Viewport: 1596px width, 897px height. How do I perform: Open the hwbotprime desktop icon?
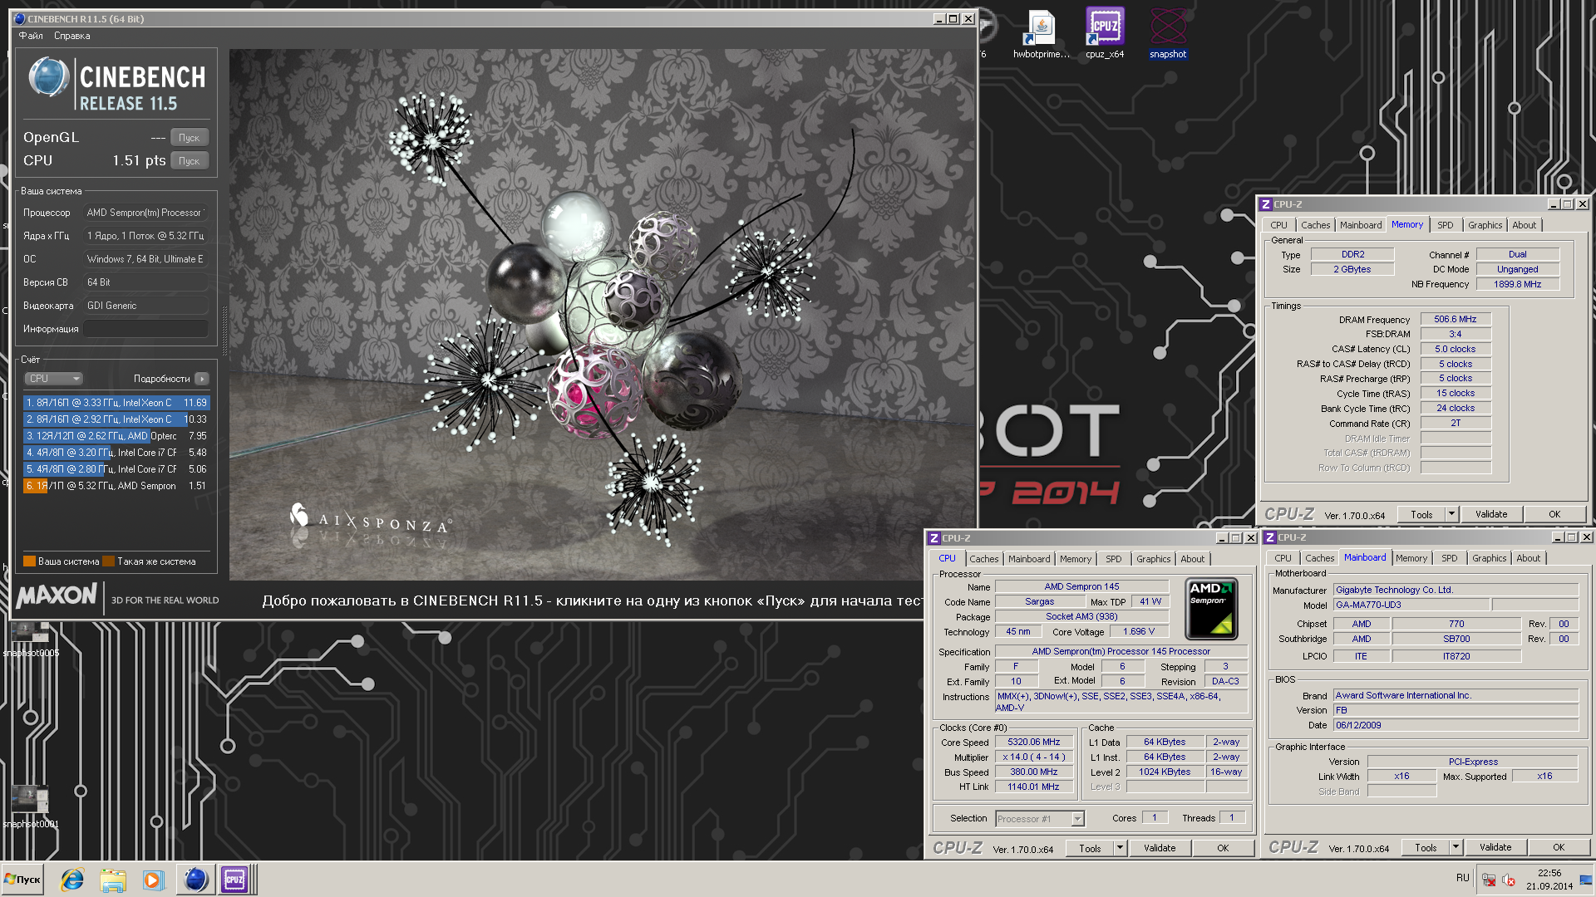coord(1040,35)
